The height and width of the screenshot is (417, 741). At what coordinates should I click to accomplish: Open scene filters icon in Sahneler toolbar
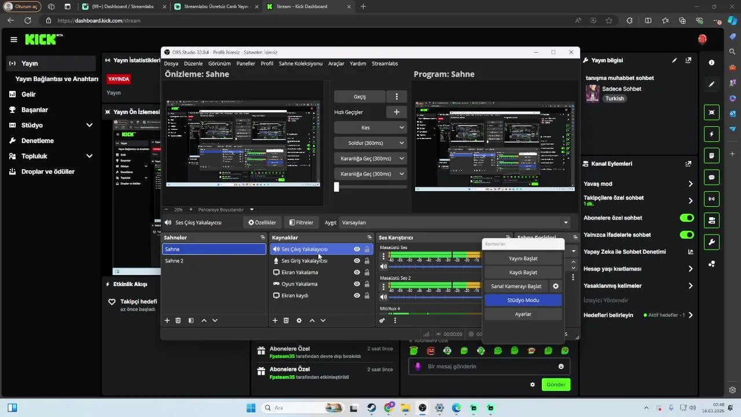(x=191, y=320)
